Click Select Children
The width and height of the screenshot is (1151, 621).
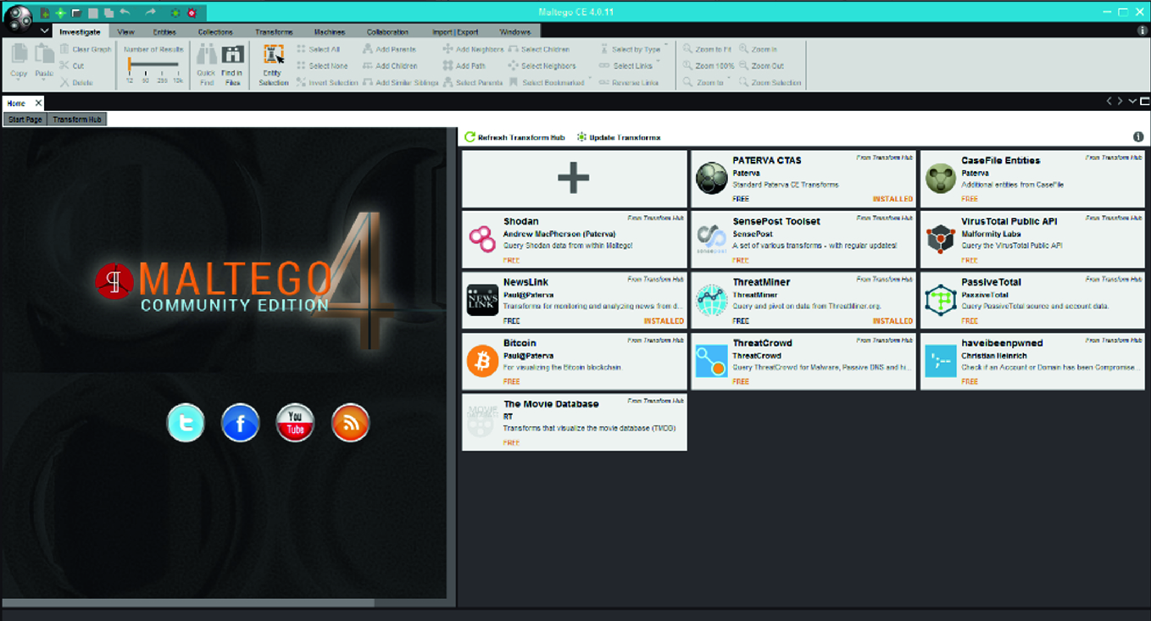click(x=539, y=49)
